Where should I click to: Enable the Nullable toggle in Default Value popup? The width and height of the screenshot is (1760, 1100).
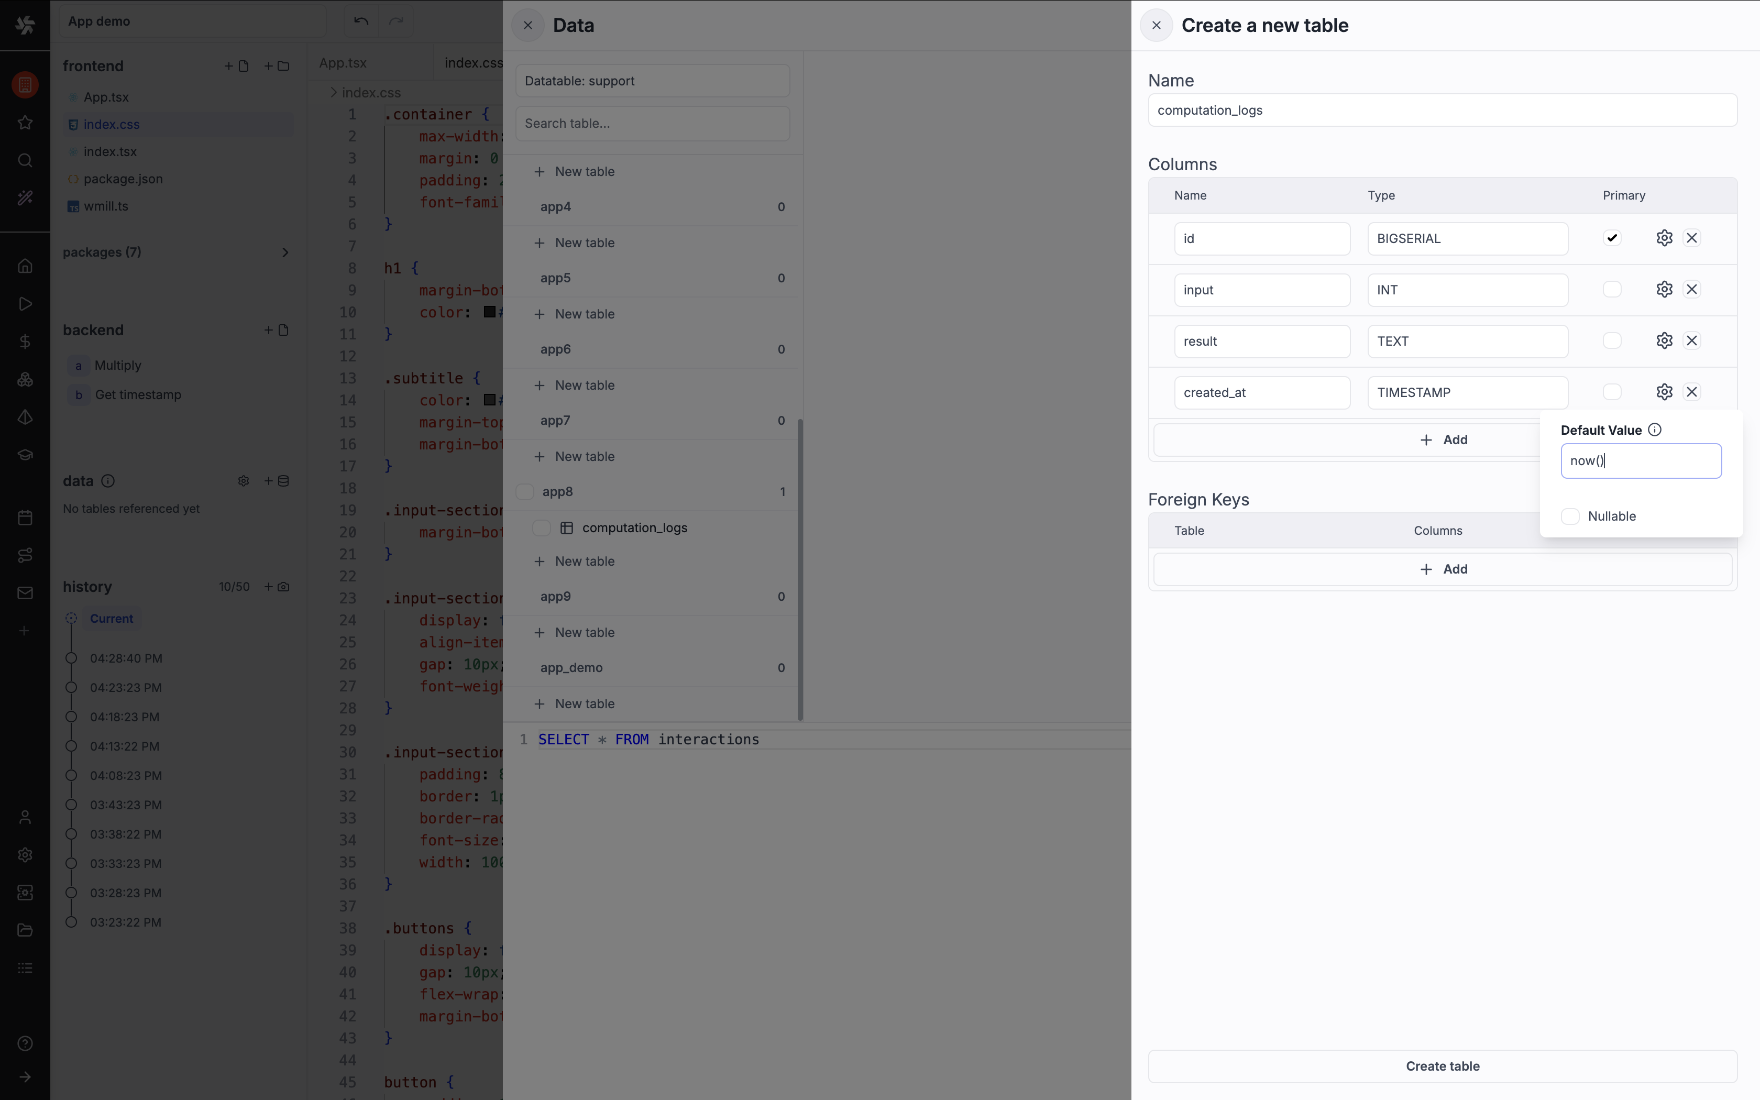click(1571, 516)
